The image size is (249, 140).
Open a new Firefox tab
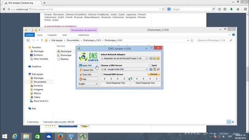pyautogui.click(x=44, y=3)
